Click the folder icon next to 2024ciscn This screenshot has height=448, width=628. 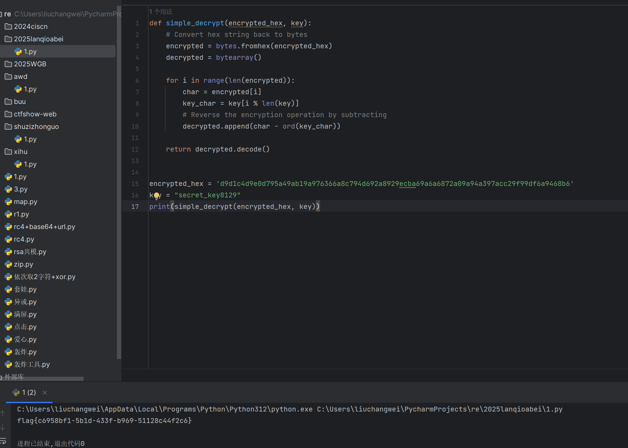tap(8, 27)
